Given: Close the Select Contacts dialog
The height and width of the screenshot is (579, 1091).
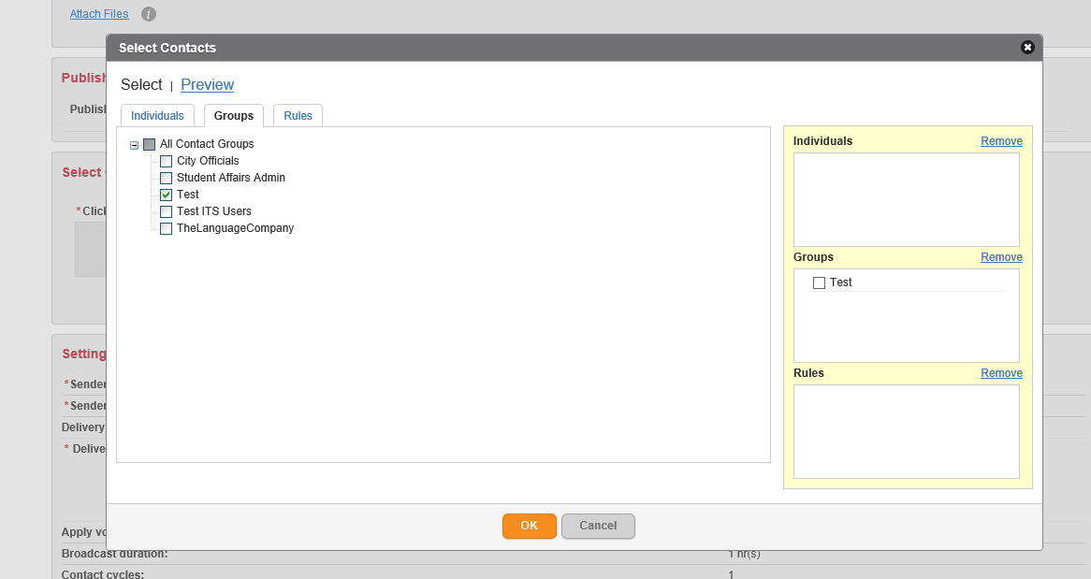Looking at the screenshot, I should click(1027, 48).
